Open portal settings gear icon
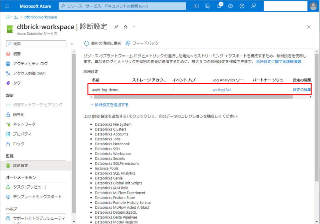 tap(231, 6)
